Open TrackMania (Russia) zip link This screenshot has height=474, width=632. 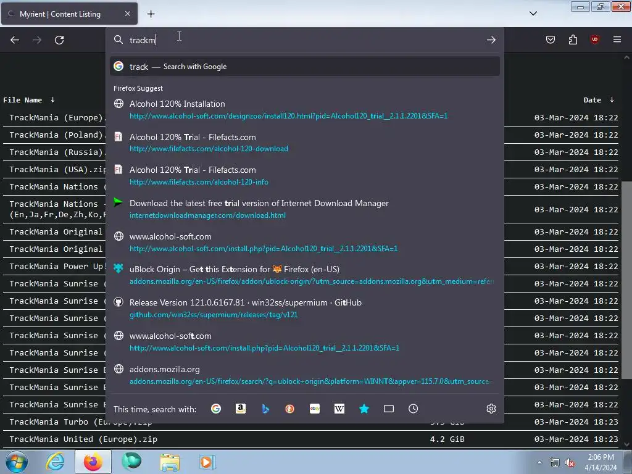(x=57, y=152)
